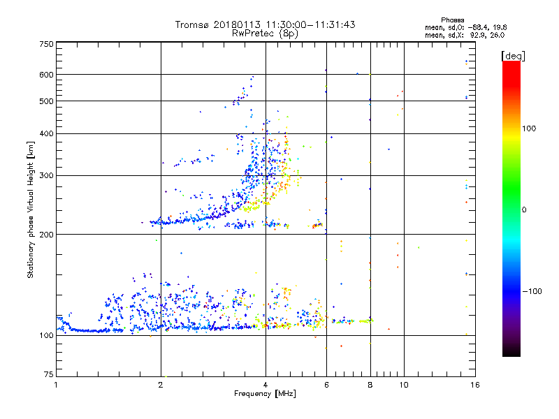Click the mean, sd,O: -88.4, 19.8 line

coord(465,27)
